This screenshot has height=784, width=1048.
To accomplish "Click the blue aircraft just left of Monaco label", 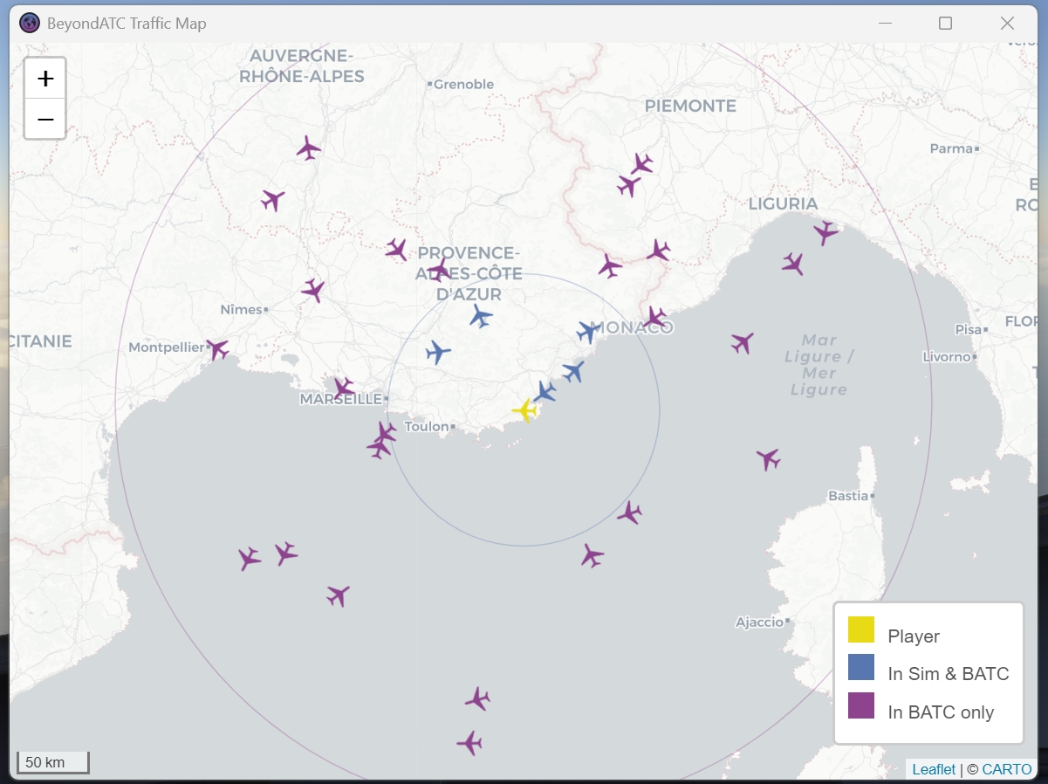I will tap(589, 331).
